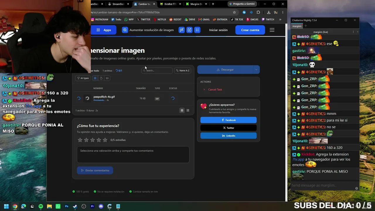The image size is (375, 211).
Task: Switch to list layout at table footer
Action: [x=182, y=110]
